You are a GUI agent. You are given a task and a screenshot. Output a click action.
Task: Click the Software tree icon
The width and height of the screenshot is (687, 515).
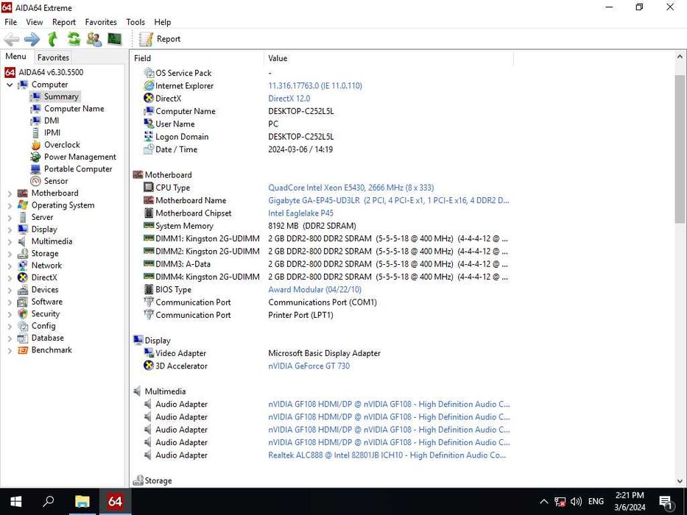23,302
